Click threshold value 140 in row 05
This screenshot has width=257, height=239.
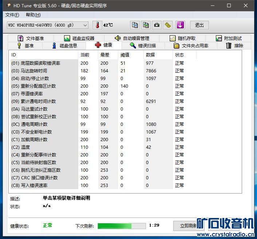(124, 86)
